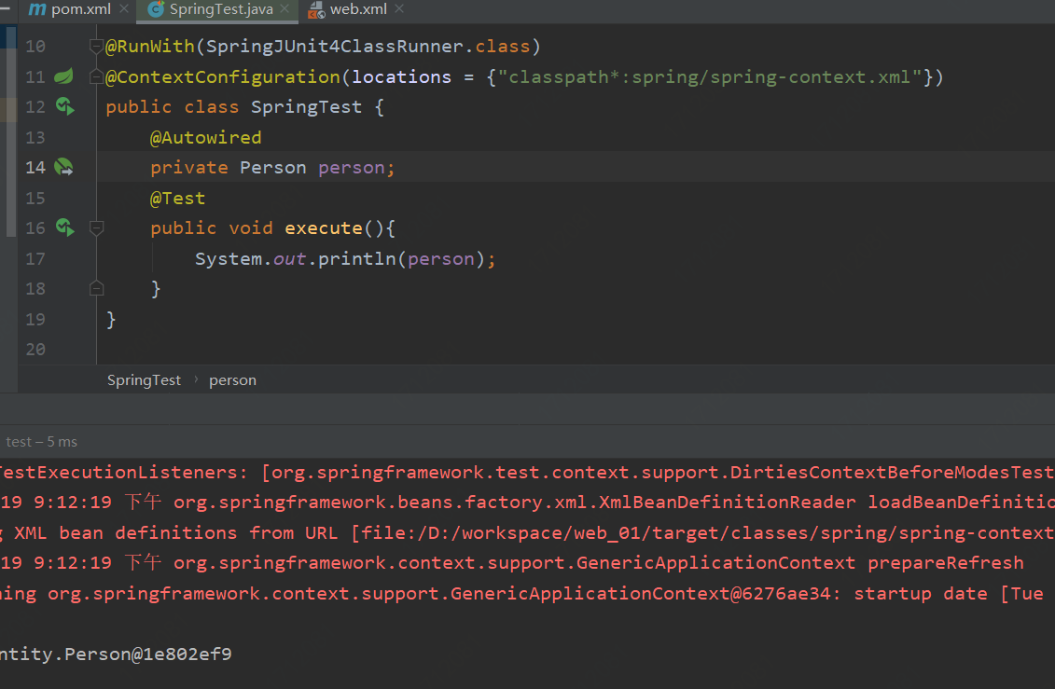The image size is (1055, 689).
Task: Select the SpringTest breadcrumb
Action: coord(144,379)
